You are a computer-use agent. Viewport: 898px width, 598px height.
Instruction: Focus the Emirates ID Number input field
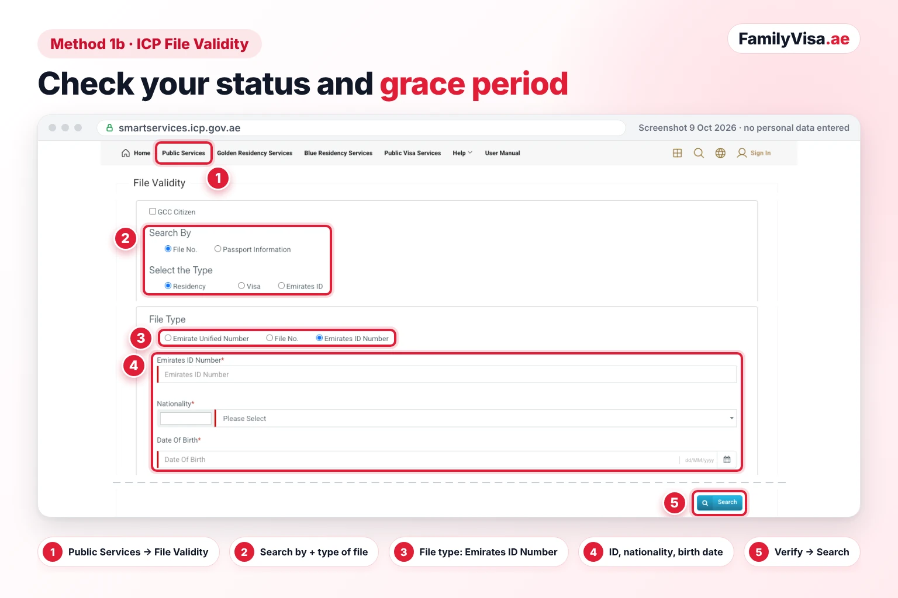click(x=447, y=374)
